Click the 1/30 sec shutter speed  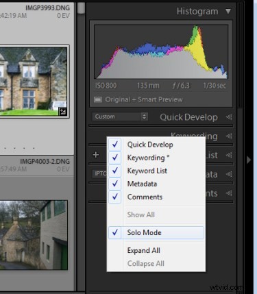tap(215, 86)
